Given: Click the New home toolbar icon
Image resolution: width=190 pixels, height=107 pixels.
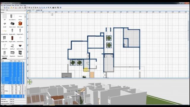Looking at the screenshot, I should 3,7.
